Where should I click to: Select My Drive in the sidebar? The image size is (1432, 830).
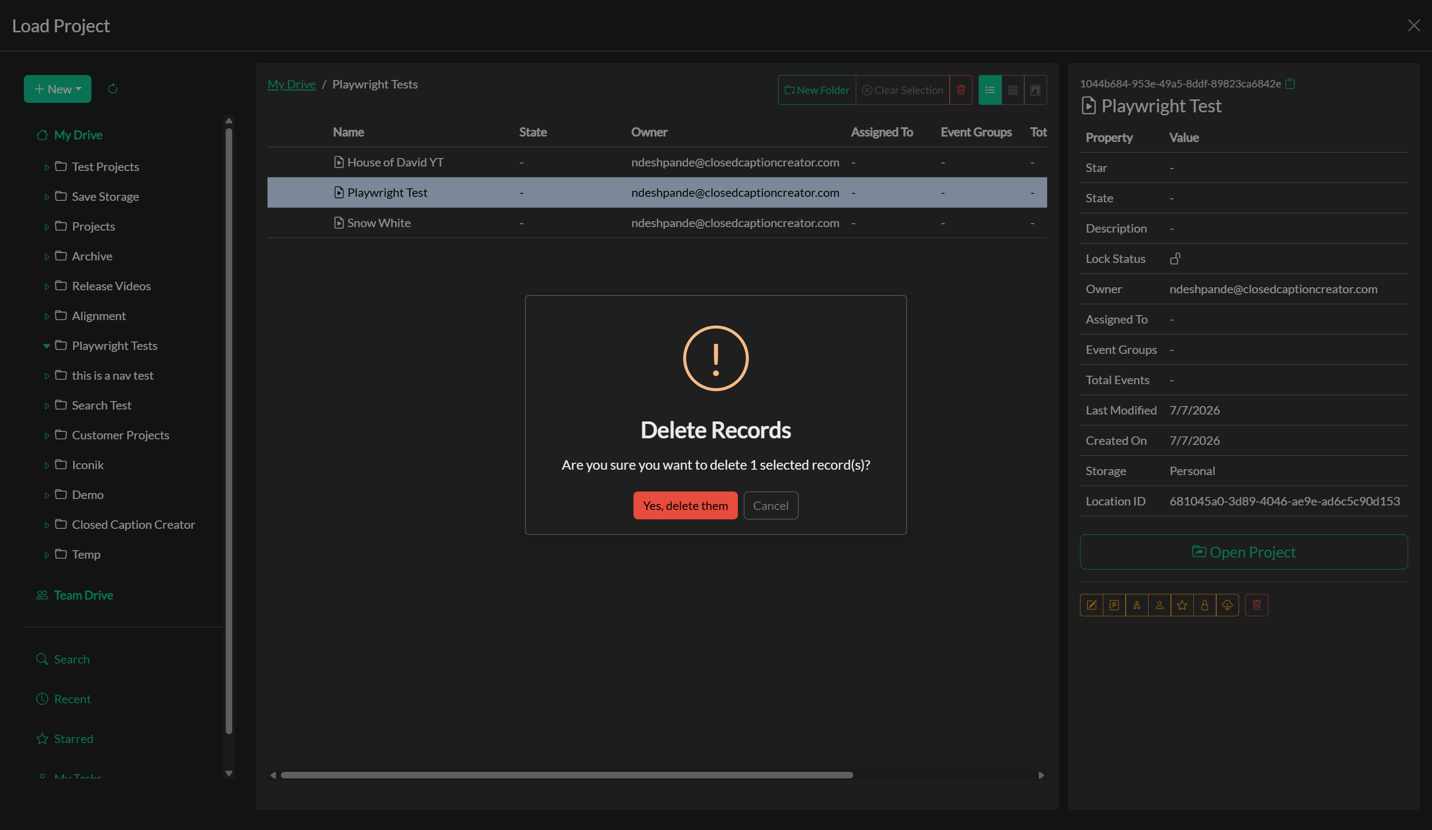69,135
